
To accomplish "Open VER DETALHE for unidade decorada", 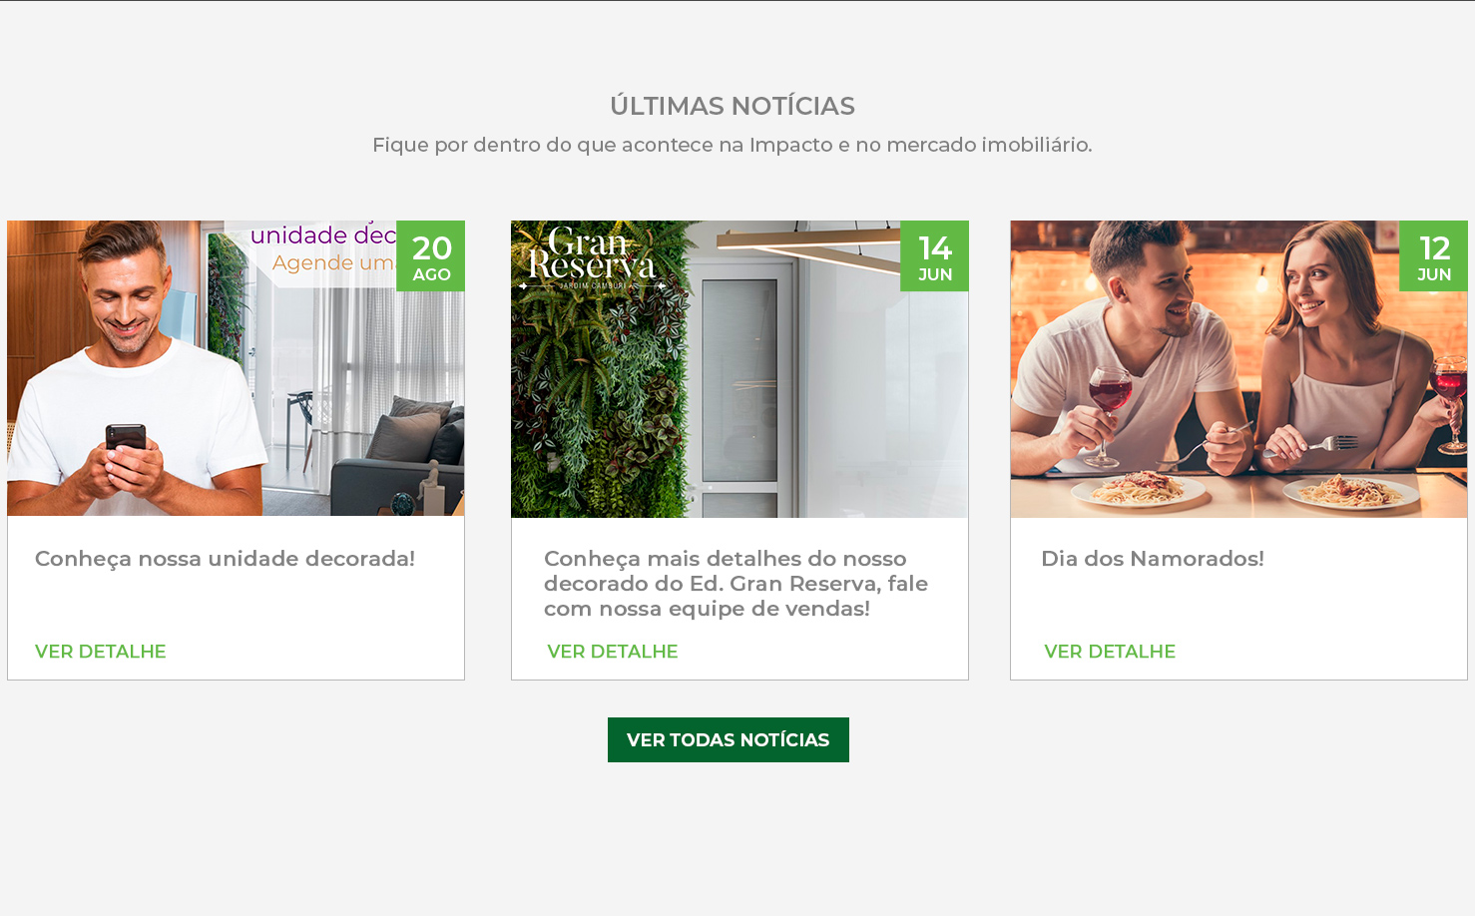I will click(101, 652).
